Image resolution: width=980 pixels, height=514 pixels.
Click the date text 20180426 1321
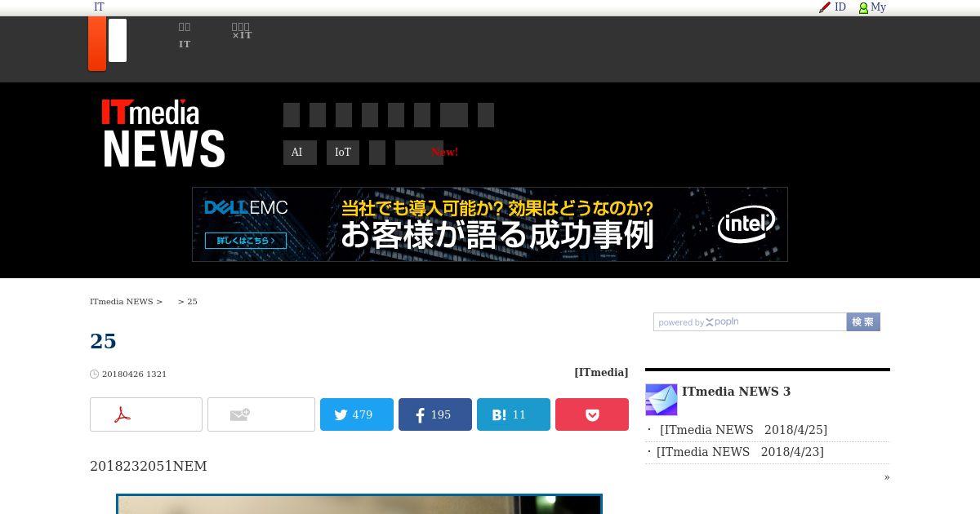point(134,374)
